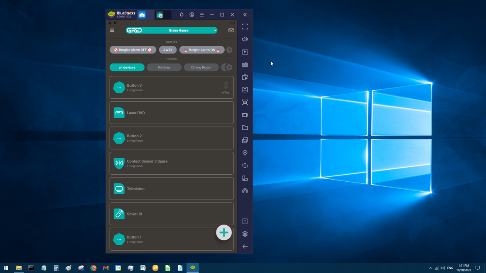Switch to the Dining Room tab
This screenshot has height=273, width=486.
(201, 67)
